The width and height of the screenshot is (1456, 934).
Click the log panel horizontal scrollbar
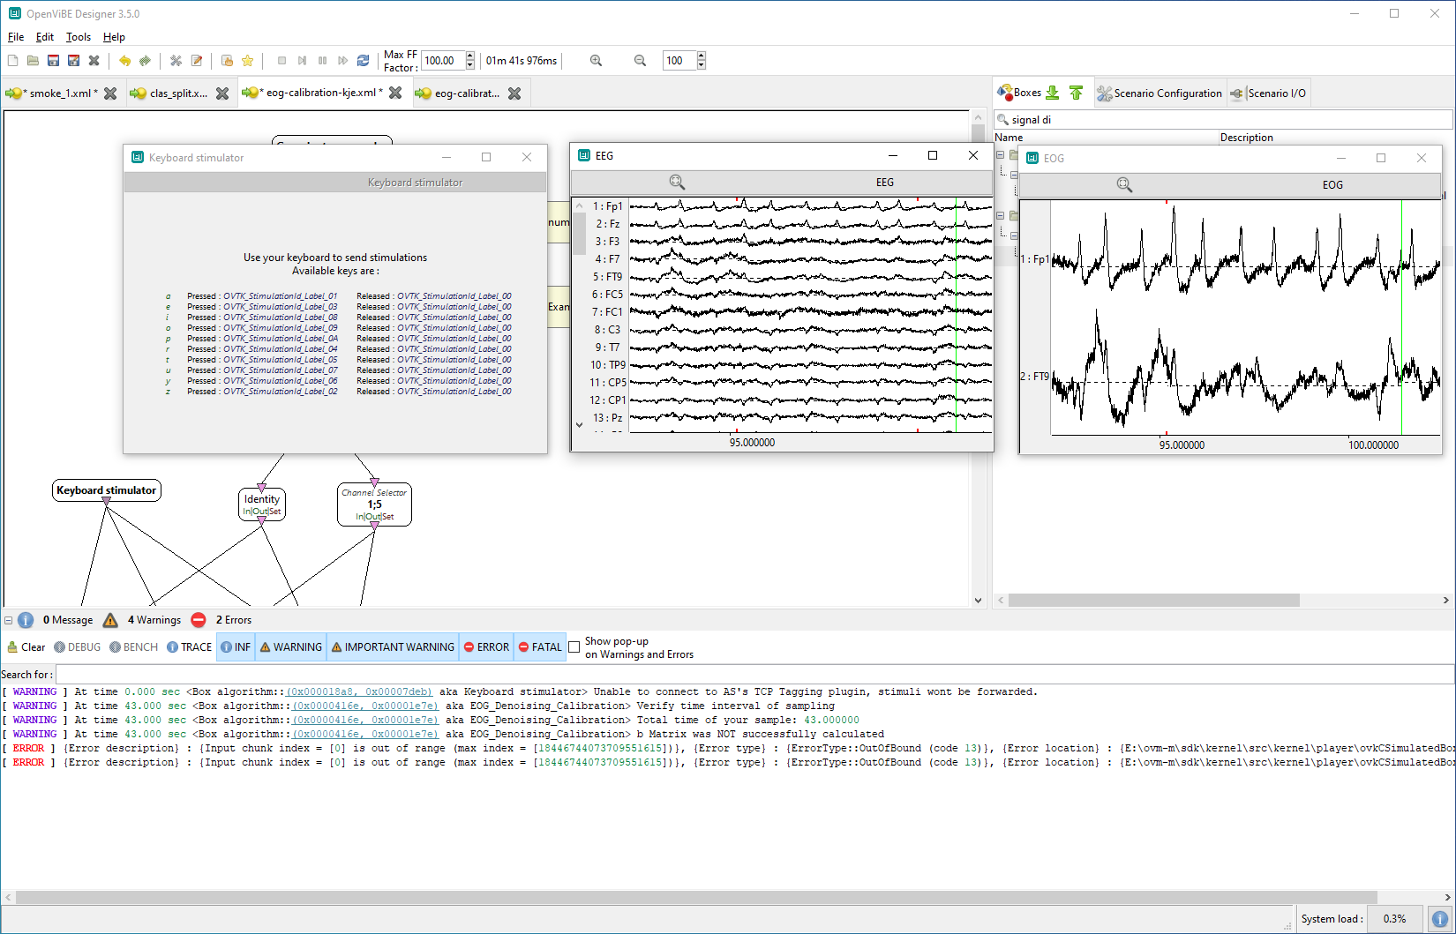coord(696,898)
